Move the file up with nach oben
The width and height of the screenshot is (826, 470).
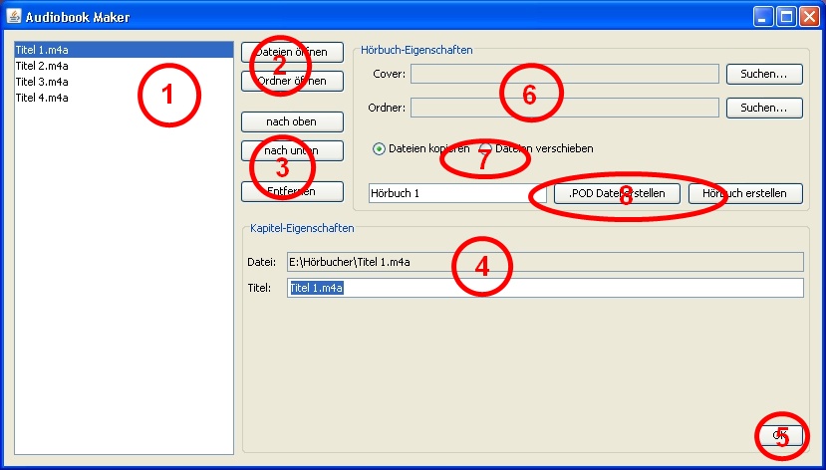292,120
